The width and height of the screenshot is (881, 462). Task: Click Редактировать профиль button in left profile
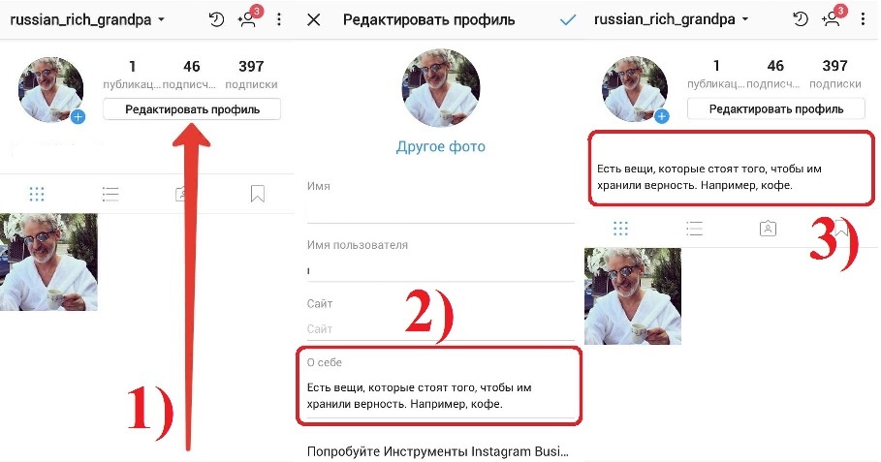click(192, 109)
